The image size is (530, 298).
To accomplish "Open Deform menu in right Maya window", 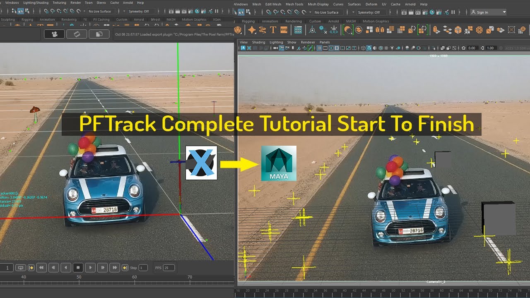I will pyautogui.click(x=371, y=4).
